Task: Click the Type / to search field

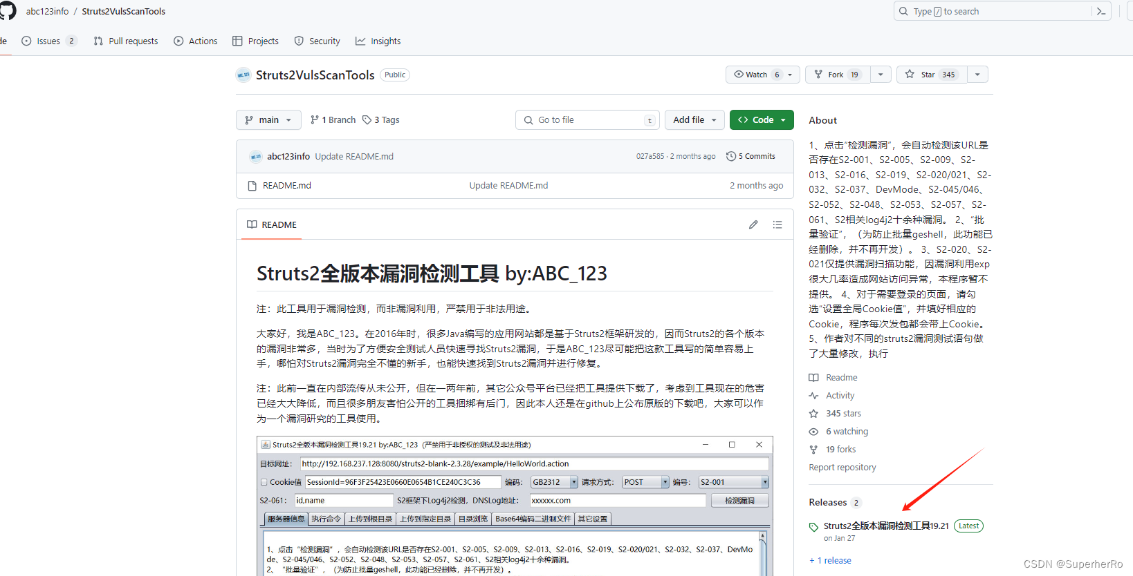Action: [993, 11]
